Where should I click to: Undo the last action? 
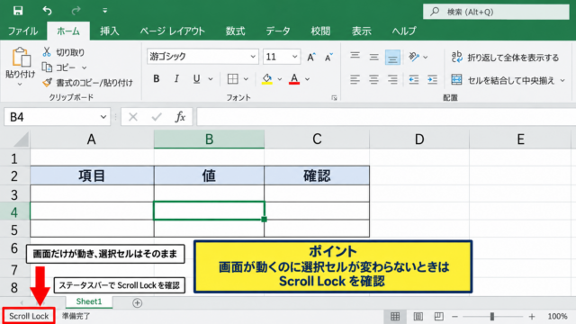(x=47, y=11)
